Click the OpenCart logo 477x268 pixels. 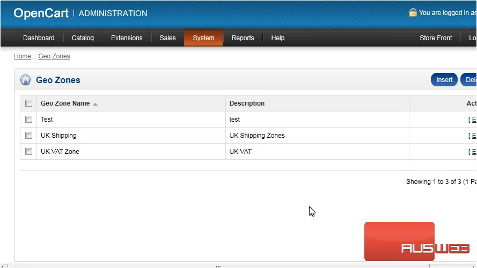tap(41, 13)
